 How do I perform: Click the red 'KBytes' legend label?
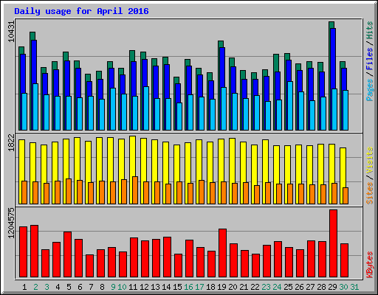pyautogui.click(x=370, y=265)
